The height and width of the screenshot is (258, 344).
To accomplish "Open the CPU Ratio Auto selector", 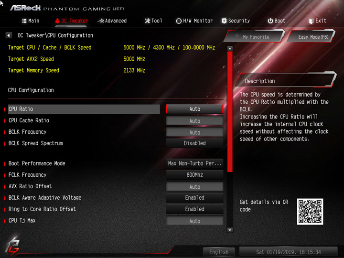I will click(195, 109).
